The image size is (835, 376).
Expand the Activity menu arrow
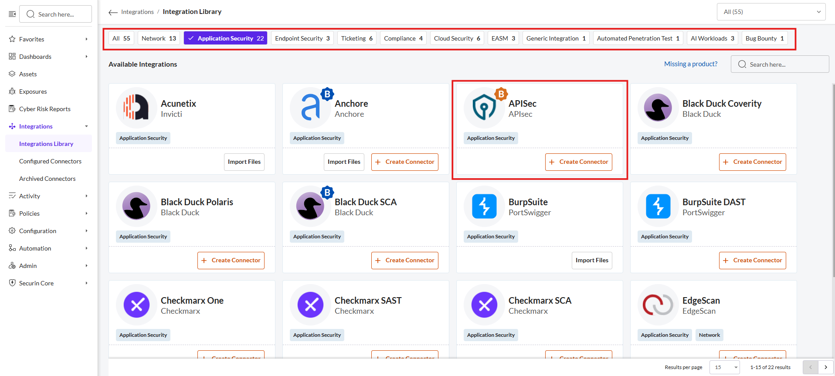[x=86, y=196]
